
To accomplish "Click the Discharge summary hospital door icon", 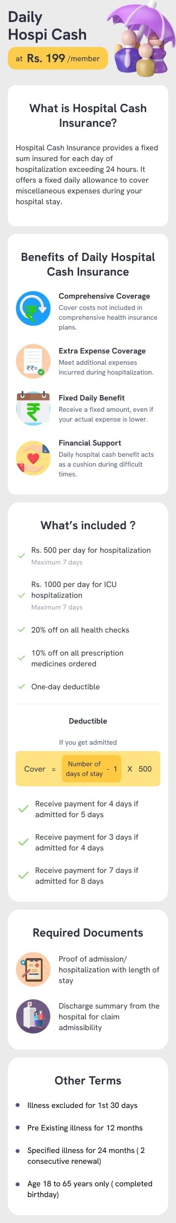I will [33, 1016].
